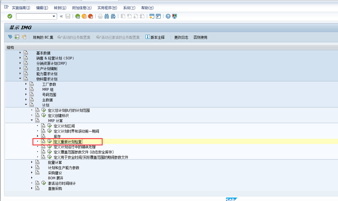Image resolution: width=338 pixels, height=201 pixels.
Task: Select the 能力需求计划 tree row
Action: pos(47,74)
